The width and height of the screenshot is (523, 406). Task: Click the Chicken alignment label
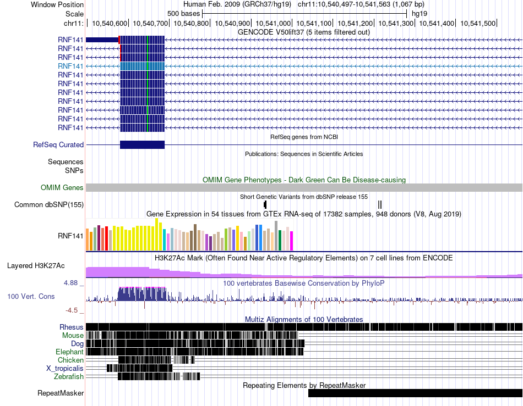pyautogui.click(x=70, y=360)
